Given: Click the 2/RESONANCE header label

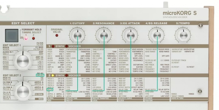Looking at the screenshot, I should (103, 23).
